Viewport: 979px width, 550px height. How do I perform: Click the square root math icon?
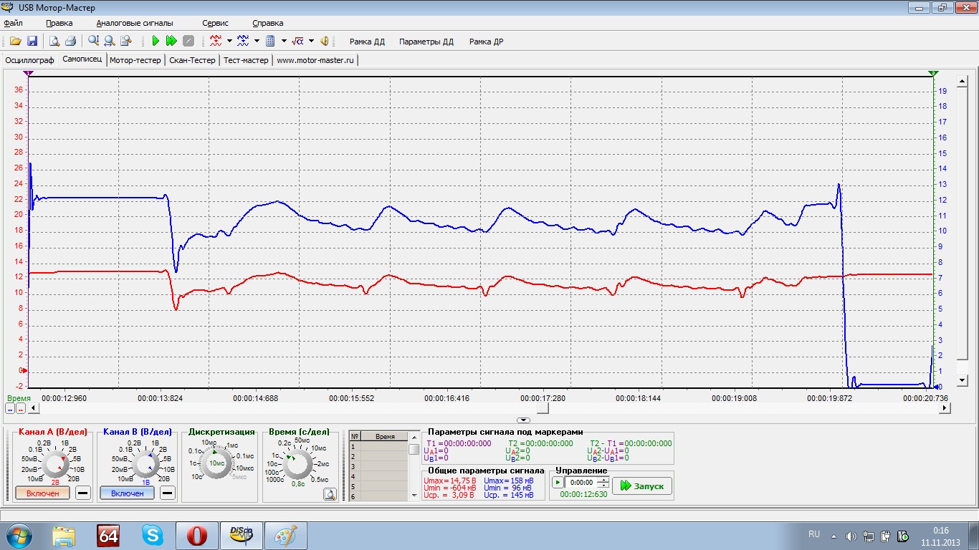pos(298,42)
